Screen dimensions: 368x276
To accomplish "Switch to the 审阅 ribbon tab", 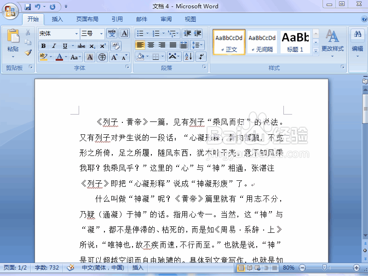I will (x=166, y=19).
